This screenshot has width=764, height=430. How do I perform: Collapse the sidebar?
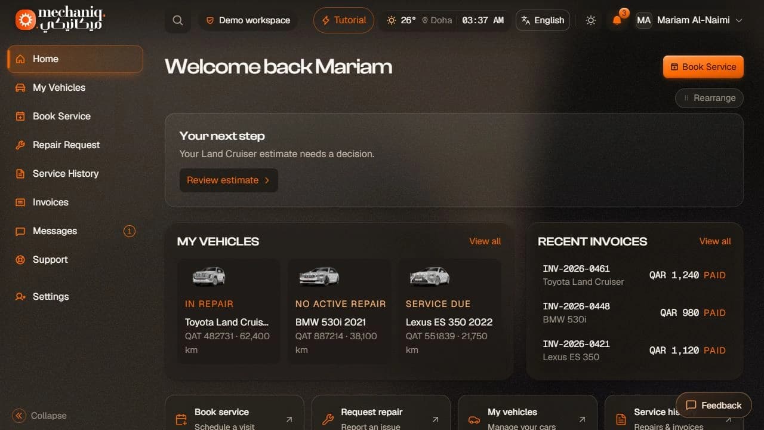(x=39, y=416)
